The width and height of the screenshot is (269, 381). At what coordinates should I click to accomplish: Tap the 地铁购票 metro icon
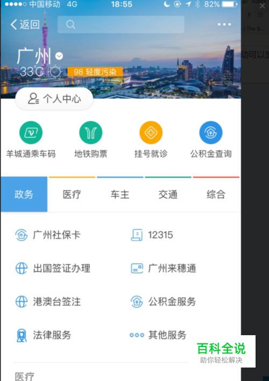[91, 133]
